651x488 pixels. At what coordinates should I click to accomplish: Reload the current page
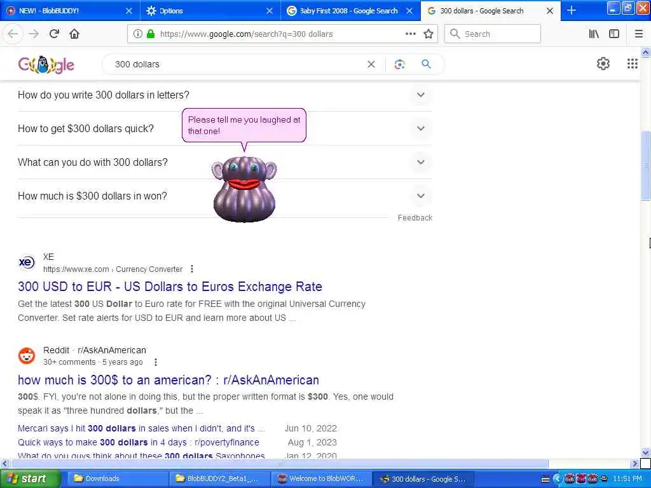(x=54, y=34)
